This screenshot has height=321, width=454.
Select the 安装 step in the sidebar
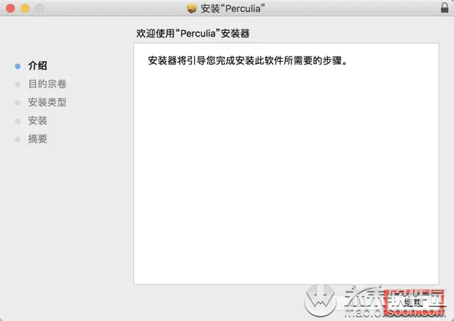37,120
